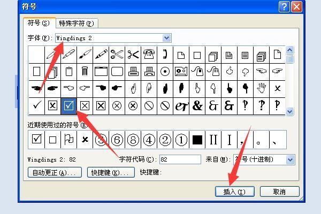This screenshot has width=321, height=214.
Task: Click the symbol grid scrollbar thumb
Action: (x=290, y=59)
